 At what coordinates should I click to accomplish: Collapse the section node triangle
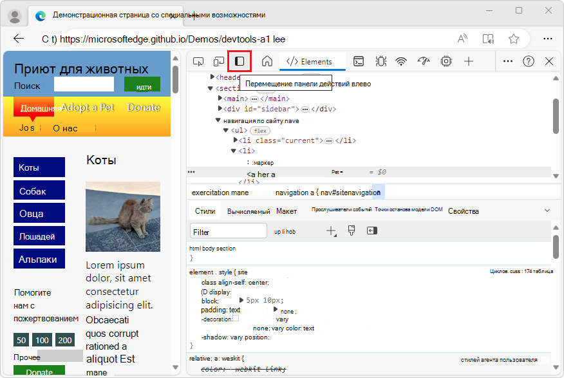(211, 88)
